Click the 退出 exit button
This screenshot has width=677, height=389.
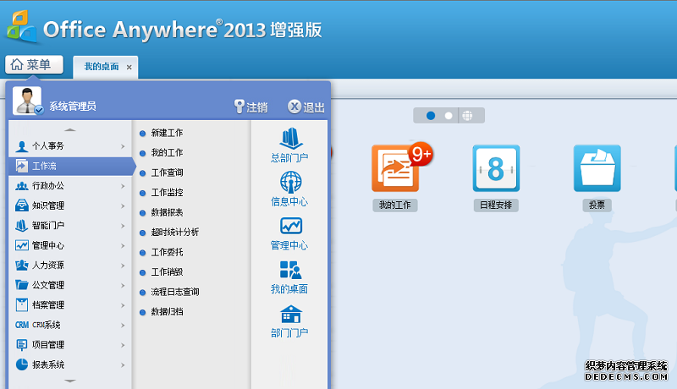[x=306, y=107]
